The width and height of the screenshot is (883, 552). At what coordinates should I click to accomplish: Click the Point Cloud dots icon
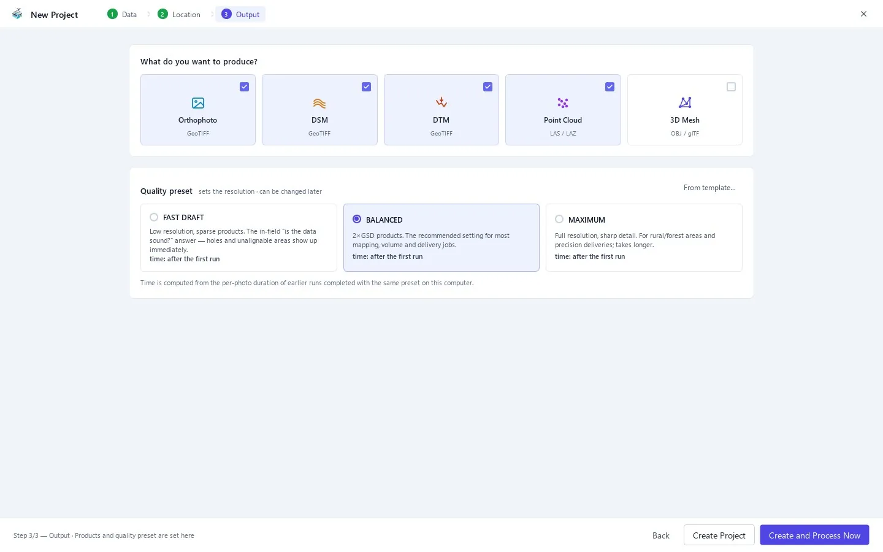tap(563, 103)
